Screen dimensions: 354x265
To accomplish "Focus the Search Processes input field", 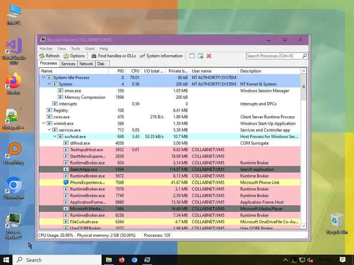I will pos(274,56).
